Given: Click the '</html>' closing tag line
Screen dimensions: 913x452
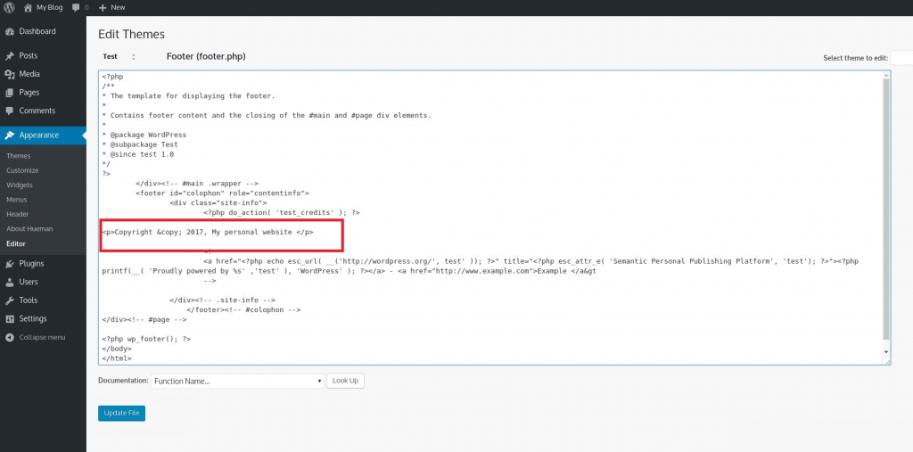Looking at the screenshot, I should point(117,358).
